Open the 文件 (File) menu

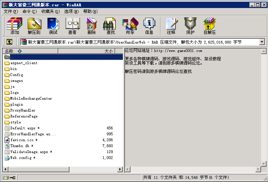[x=10, y=12]
